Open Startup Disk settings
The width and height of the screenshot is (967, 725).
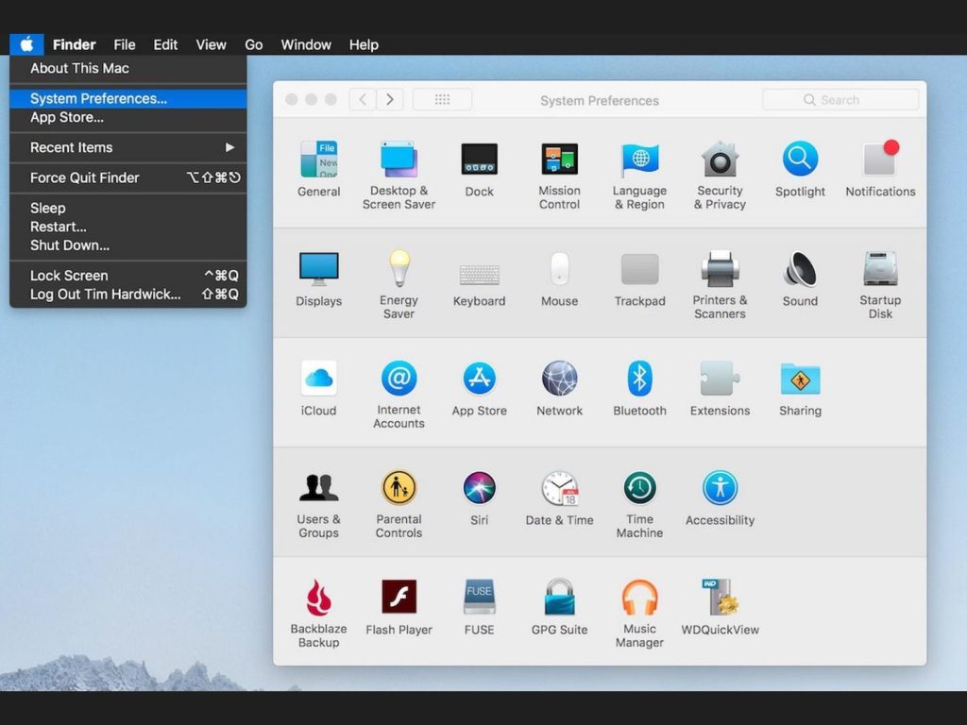click(881, 269)
